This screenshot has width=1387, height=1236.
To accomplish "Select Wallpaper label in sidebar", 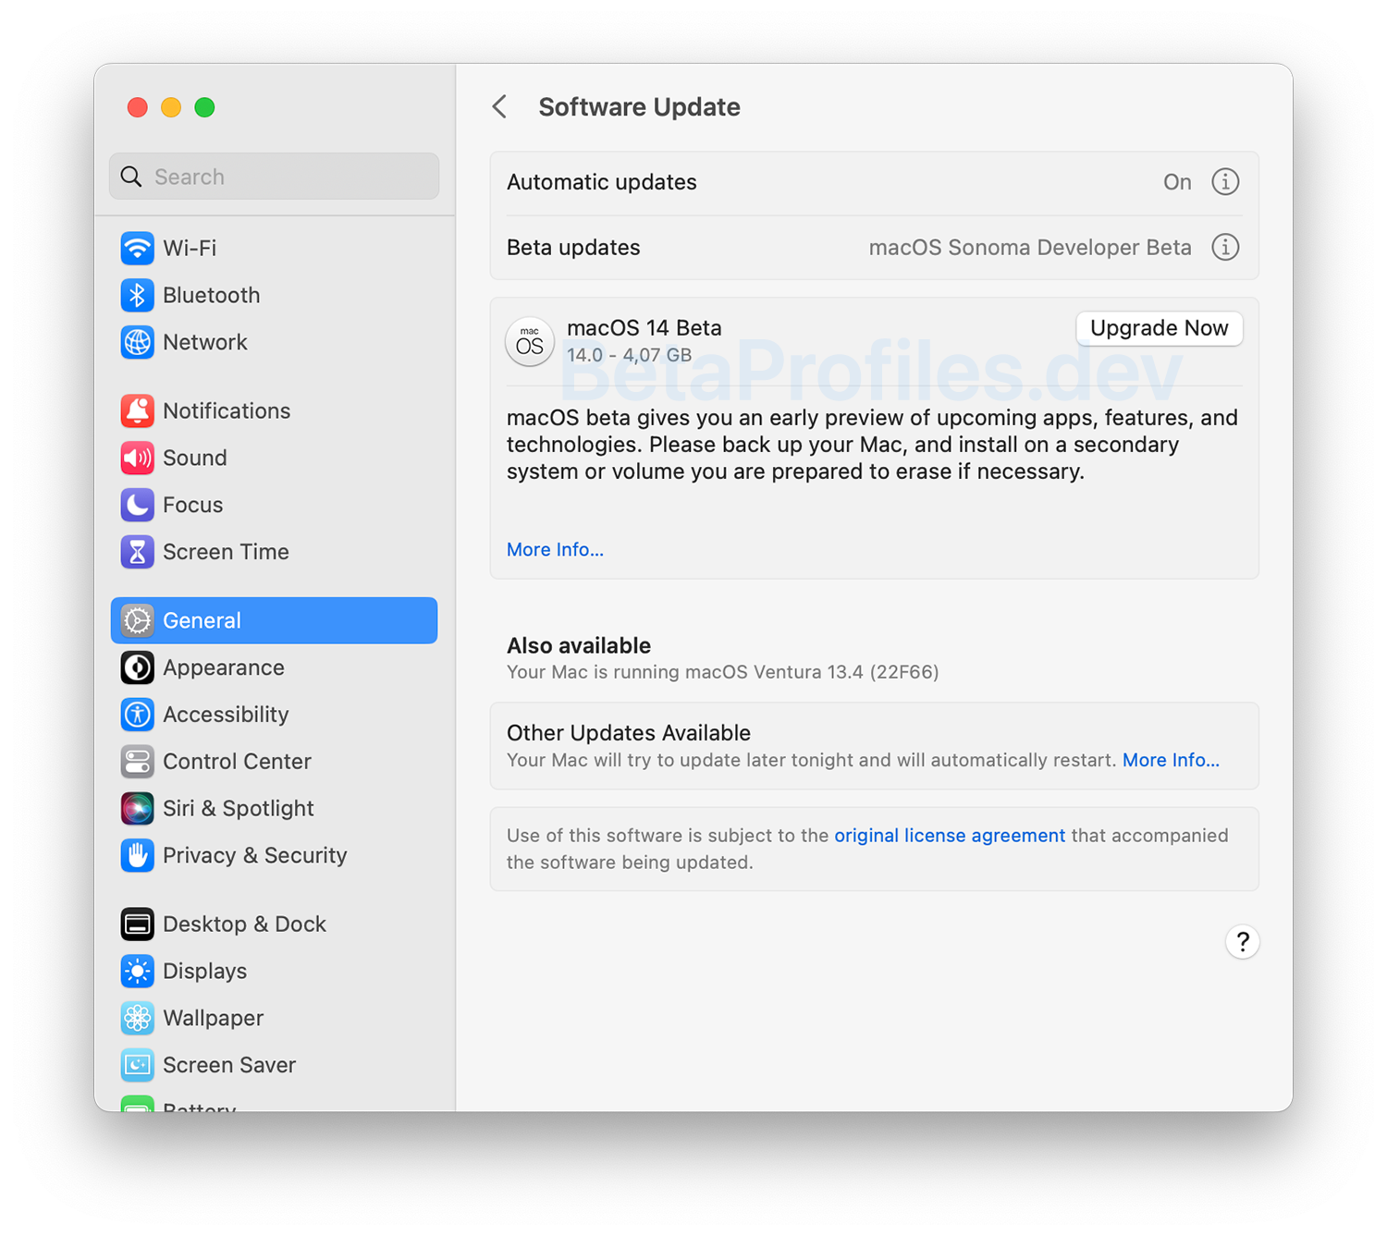I will pos(213,1018).
